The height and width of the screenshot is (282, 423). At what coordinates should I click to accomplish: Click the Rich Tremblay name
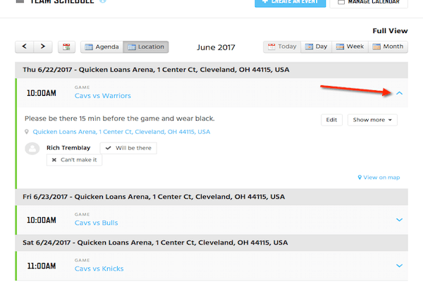(x=68, y=148)
